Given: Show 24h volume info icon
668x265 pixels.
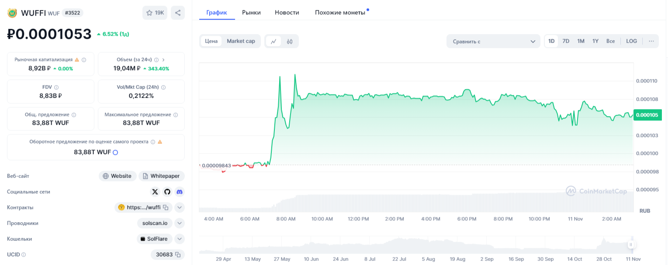Looking at the screenshot, I should [x=156, y=60].
